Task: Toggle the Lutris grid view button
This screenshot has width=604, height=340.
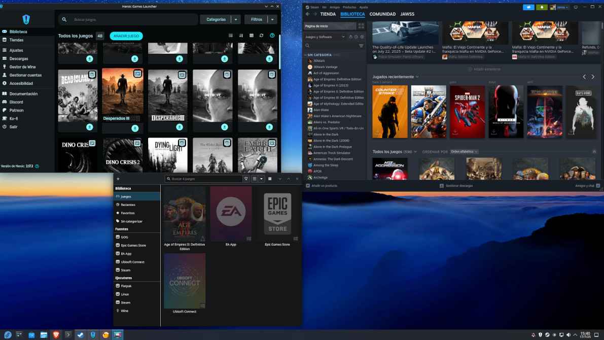Action: tap(255, 179)
